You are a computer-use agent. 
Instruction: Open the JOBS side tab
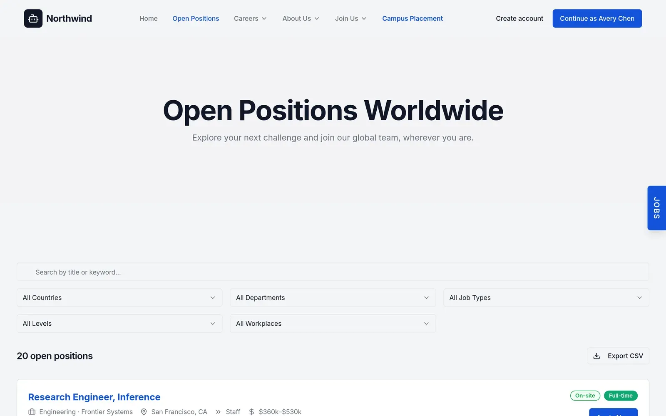tap(657, 208)
